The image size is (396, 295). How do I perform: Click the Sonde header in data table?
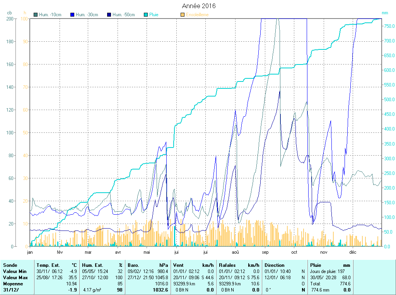pos(10,265)
